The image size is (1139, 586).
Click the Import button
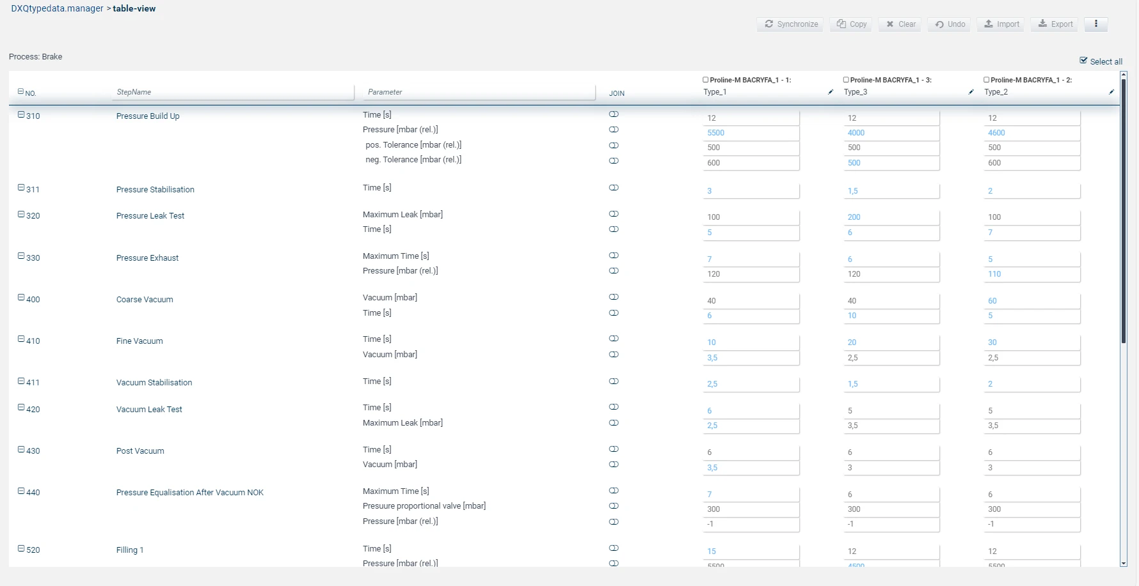(x=1001, y=24)
